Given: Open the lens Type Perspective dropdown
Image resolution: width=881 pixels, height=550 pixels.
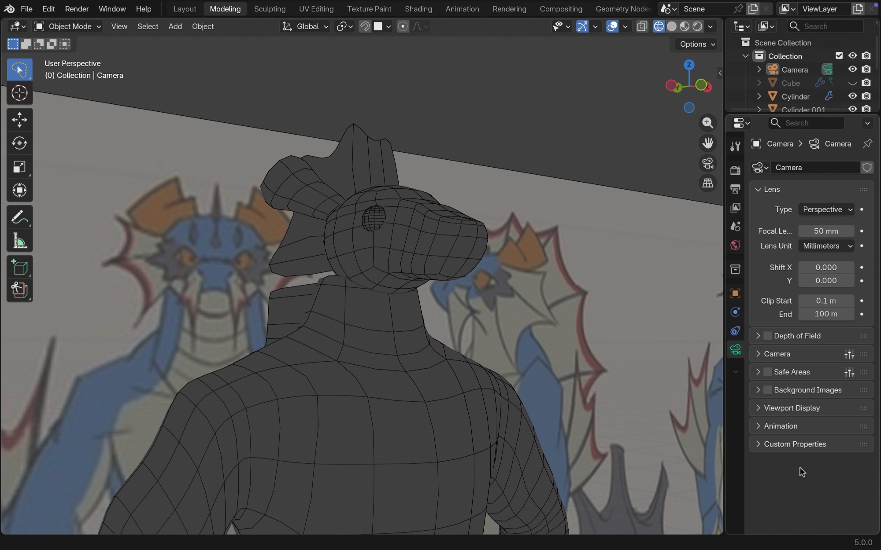Looking at the screenshot, I should [x=826, y=209].
